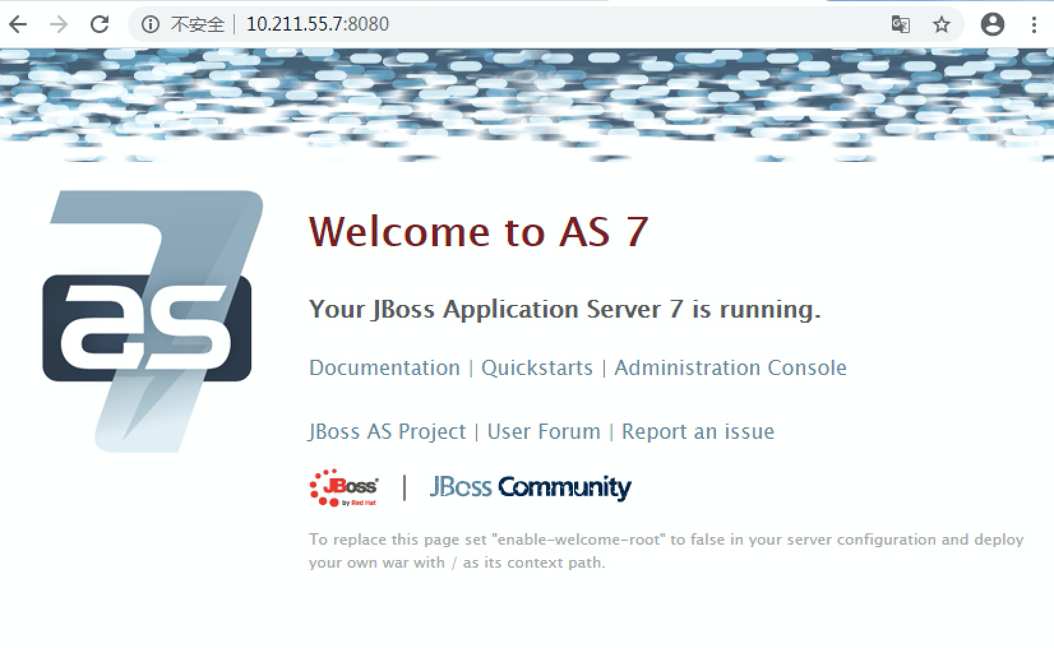The height and width of the screenshot is (648, 1054).
Task: Click the browser back arrow
Action: click(x=19, y=25)
